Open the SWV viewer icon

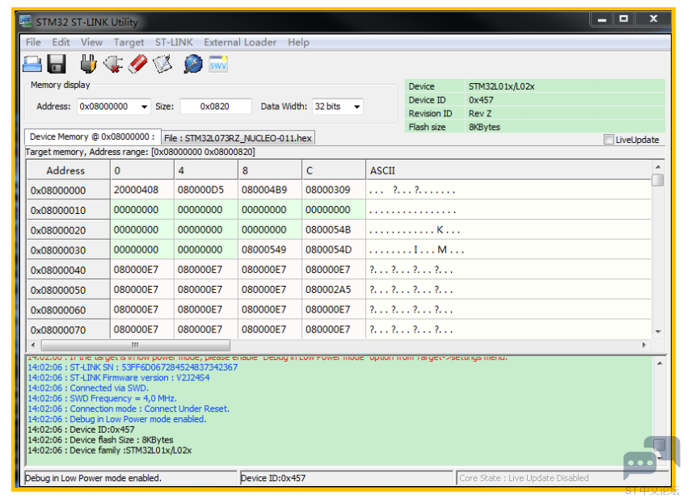tap(217, 65)
